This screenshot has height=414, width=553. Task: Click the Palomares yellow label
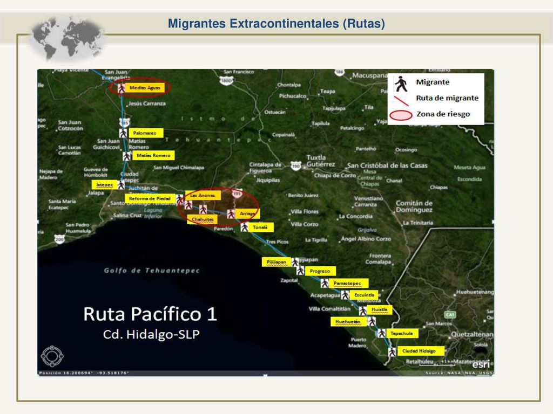(x=146, y=133)
